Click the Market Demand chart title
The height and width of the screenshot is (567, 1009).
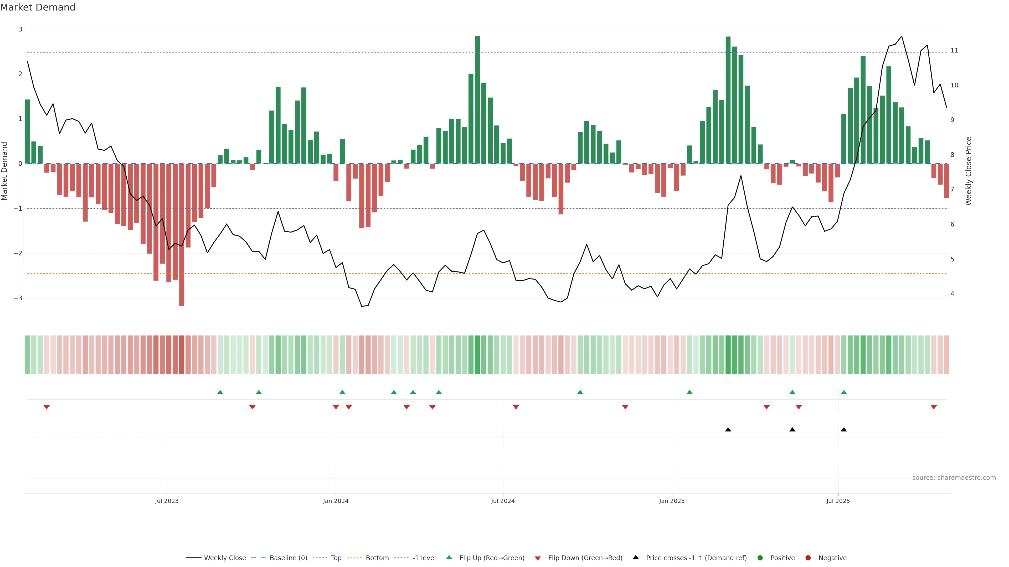[38, 7]
